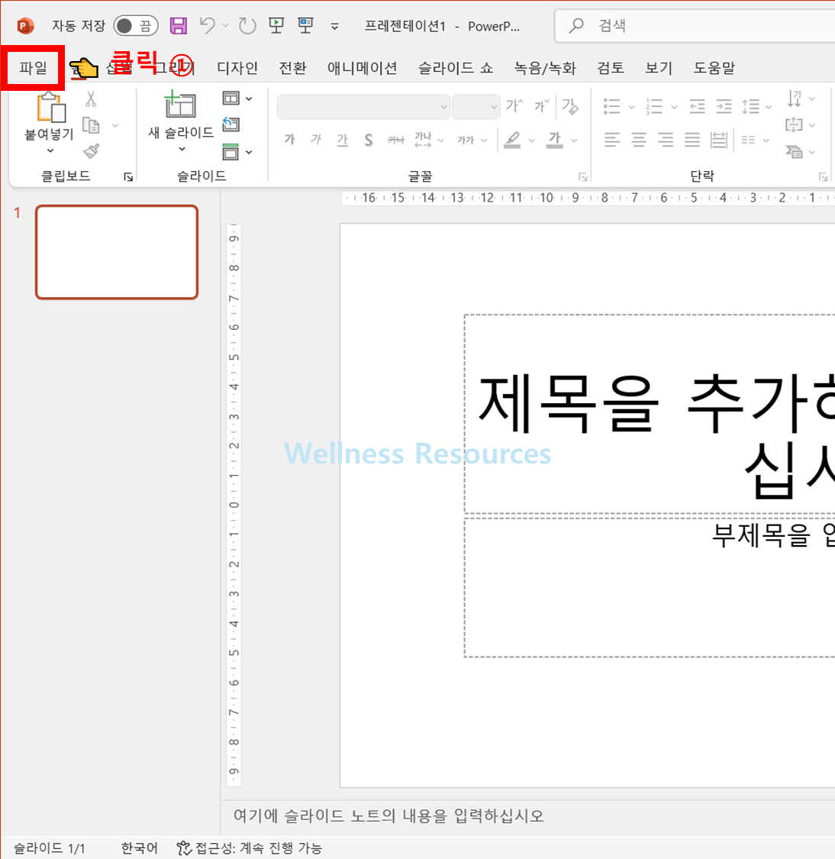The height and width of the screenshot is (859, 835).
Task: Align text left in 단락 group
Action: coord(611,140)
